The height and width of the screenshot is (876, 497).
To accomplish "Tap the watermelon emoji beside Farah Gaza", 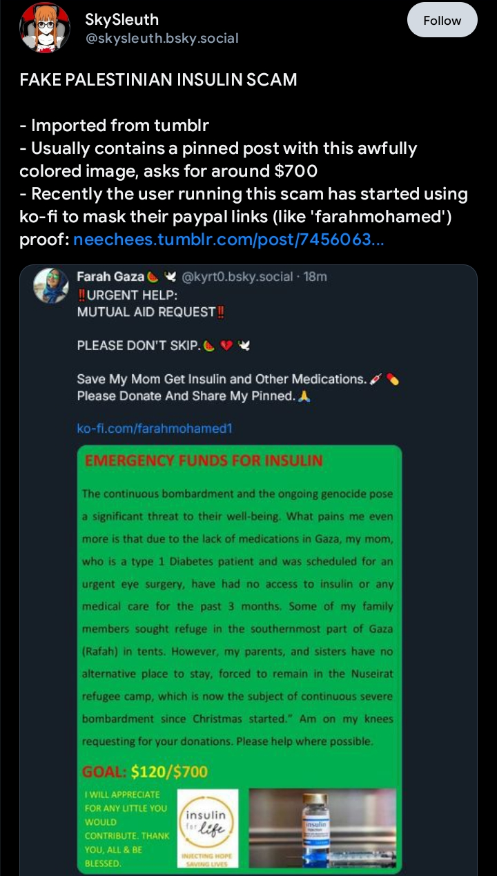I will tap(152, 277).
